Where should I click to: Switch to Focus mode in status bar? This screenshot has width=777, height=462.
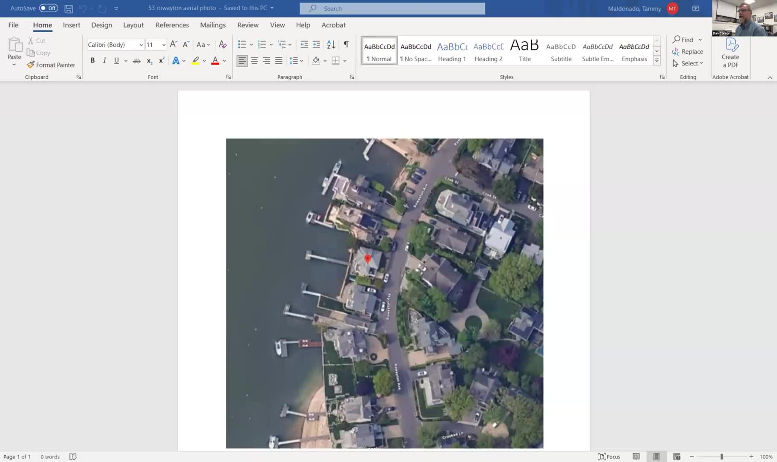(609, 456)
